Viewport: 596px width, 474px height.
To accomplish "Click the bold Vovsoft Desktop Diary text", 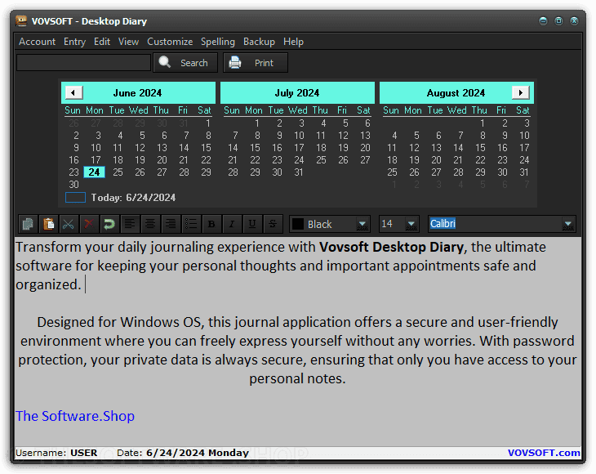I will pyautogui.click(x=392, y=247).
